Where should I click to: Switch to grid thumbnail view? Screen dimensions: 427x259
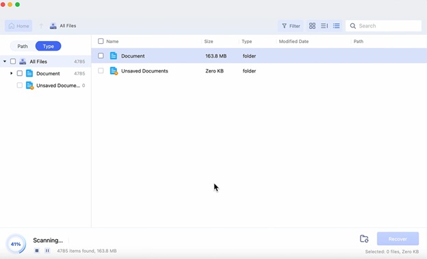coord(312,26)
